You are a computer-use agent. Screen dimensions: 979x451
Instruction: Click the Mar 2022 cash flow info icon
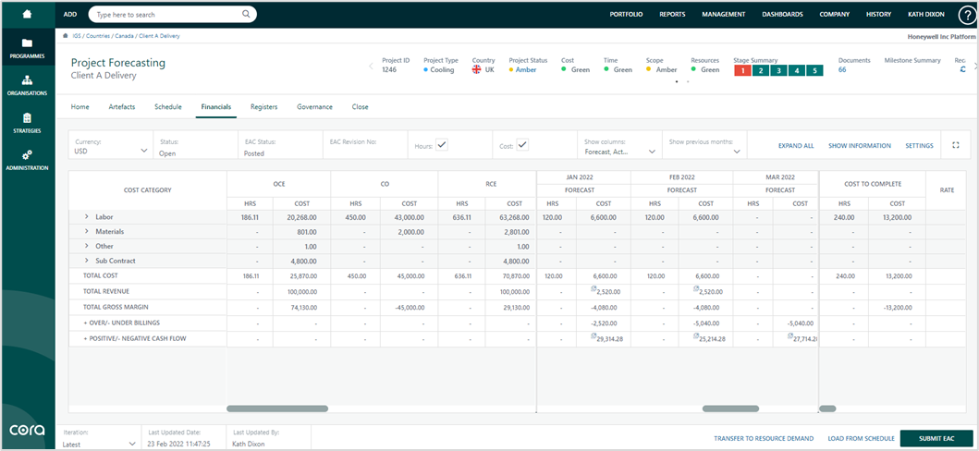click(x=791, y=335)
